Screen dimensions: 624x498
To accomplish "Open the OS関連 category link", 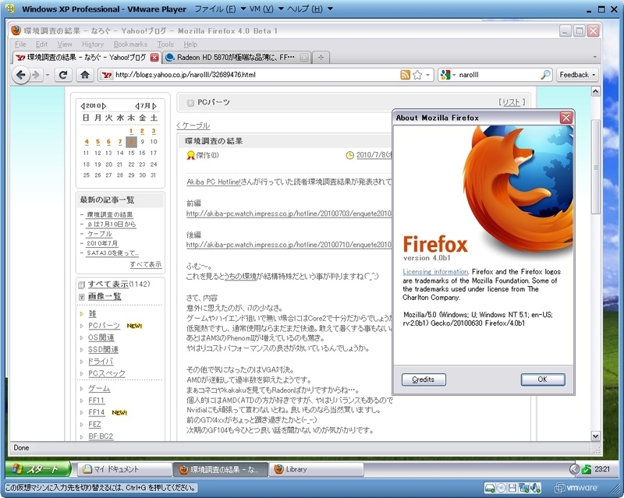I will [101, 337].
